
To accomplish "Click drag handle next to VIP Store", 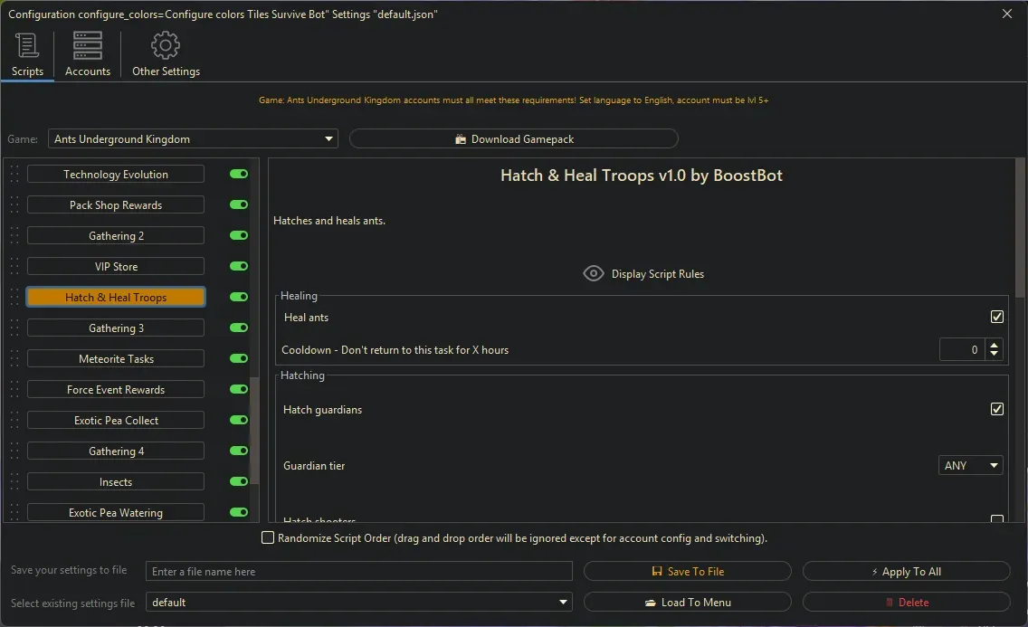I will click(14, 267).
